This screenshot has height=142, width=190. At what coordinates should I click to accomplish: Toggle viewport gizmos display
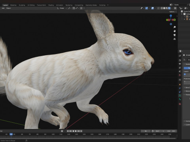[146, 8]
